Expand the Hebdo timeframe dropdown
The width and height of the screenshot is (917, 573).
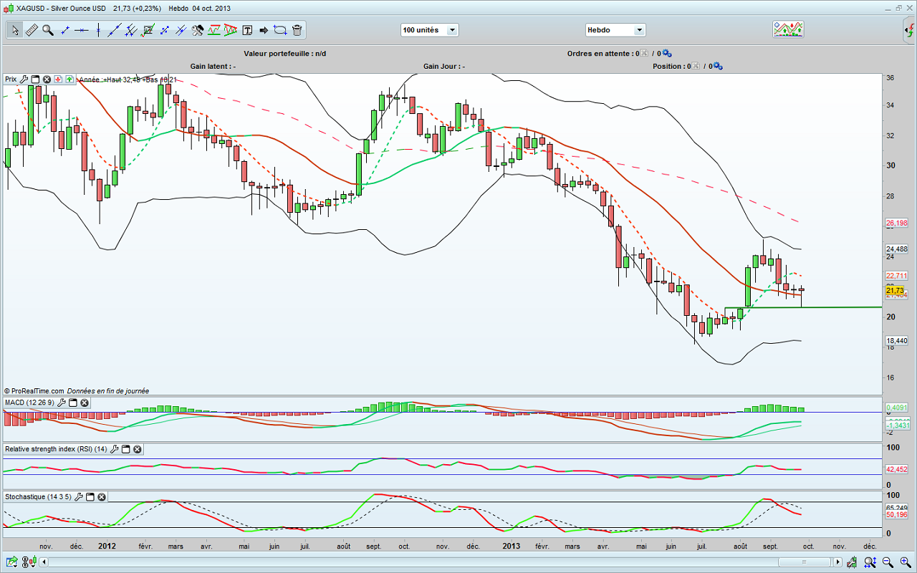coord(615,30)
